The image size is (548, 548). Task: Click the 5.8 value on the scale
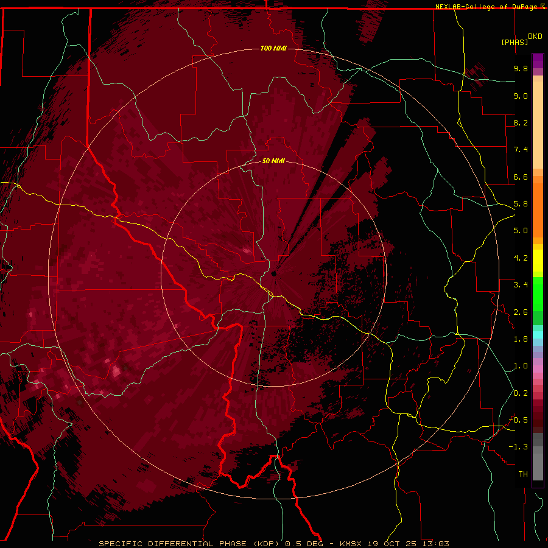(521, 204)
